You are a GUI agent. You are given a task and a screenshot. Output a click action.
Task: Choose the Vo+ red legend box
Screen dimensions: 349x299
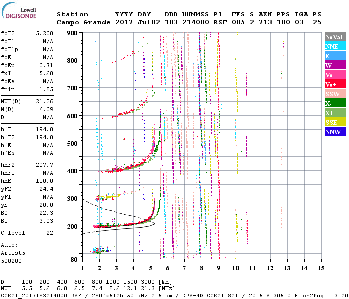pyautogui.click(x=335, y=84)
